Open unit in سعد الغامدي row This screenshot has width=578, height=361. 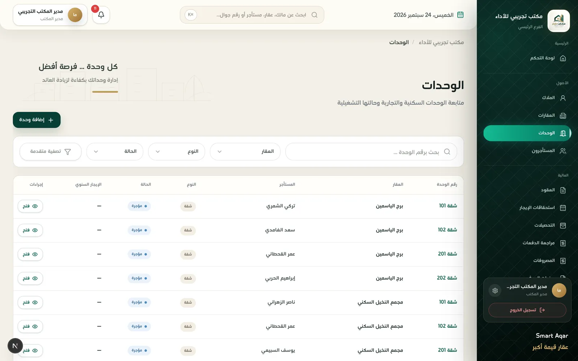(30, 230)
